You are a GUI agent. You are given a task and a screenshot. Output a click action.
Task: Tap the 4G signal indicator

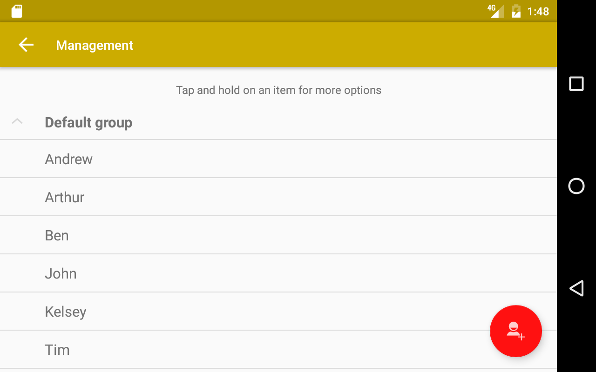tap(495, 11)
